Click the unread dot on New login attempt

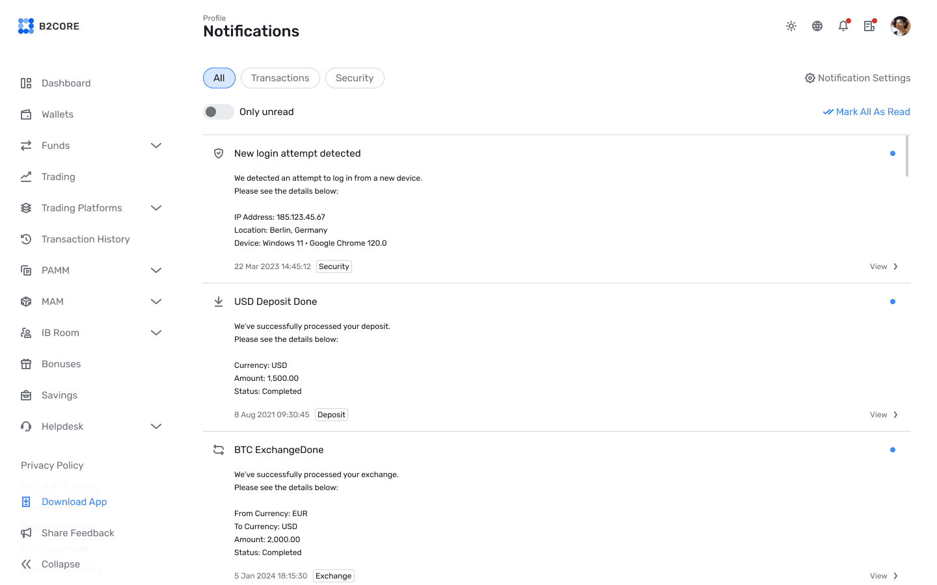pos(893,153)
